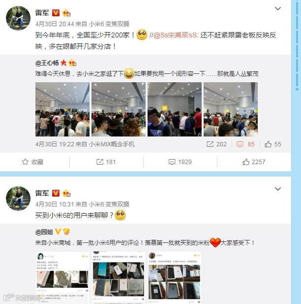Open the first post's 雷军 profile avatar
301x304 pixels.
[x=18, y=18]
